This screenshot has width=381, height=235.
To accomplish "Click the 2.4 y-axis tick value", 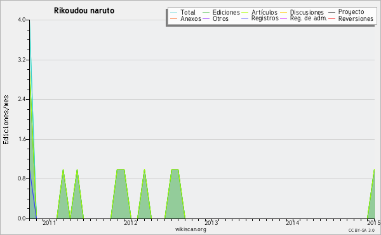I will (22, 99).
